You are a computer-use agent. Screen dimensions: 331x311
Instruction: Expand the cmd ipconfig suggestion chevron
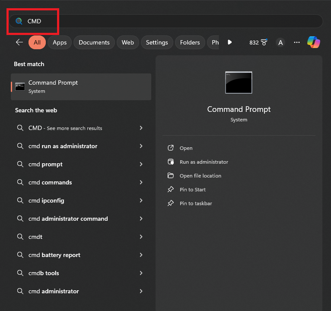pyautogui.click(x=141, y=200)
